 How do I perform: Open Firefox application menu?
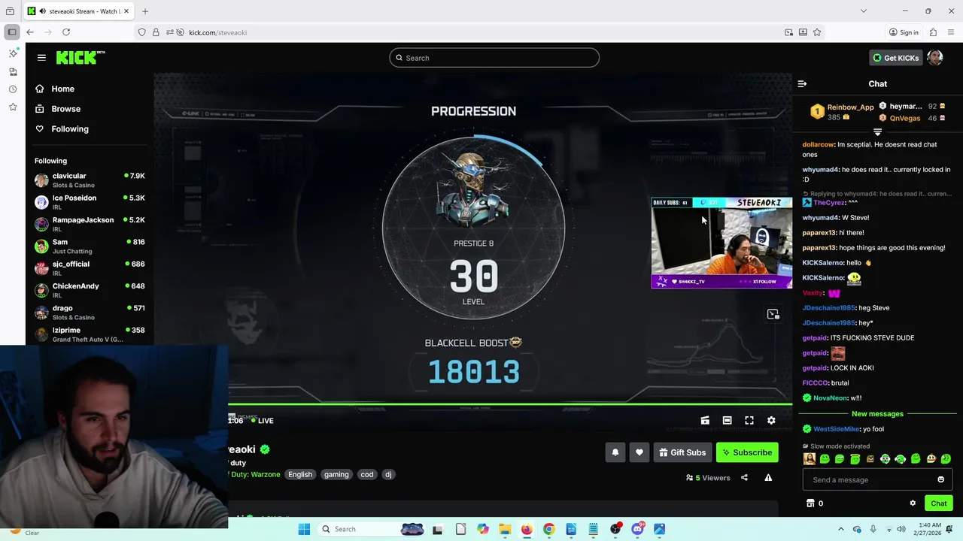(951, 32)
